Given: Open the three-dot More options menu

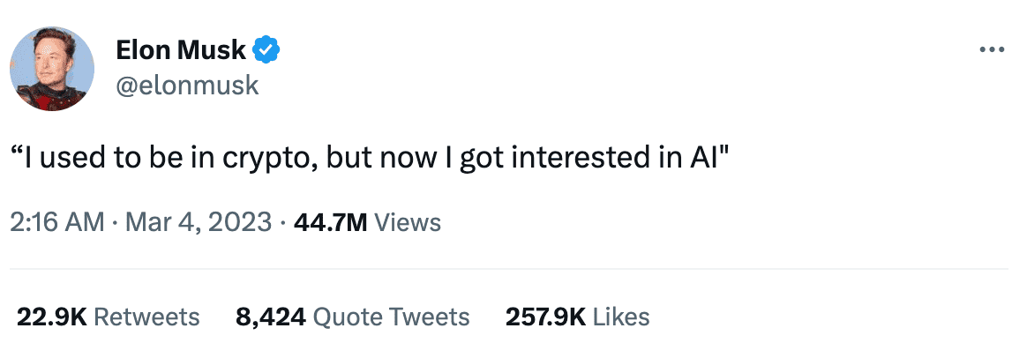Looking at the screenshot, I should 993,49.
